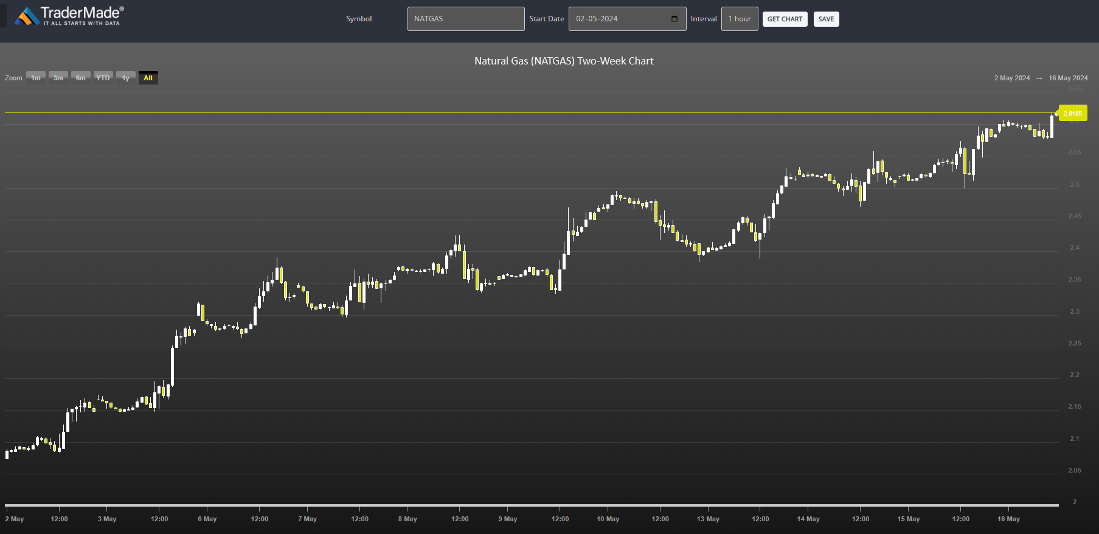Select the 1y zoom range
Image resolution: width=1099 pixels, height=534 pixels.
coord(126,78)
